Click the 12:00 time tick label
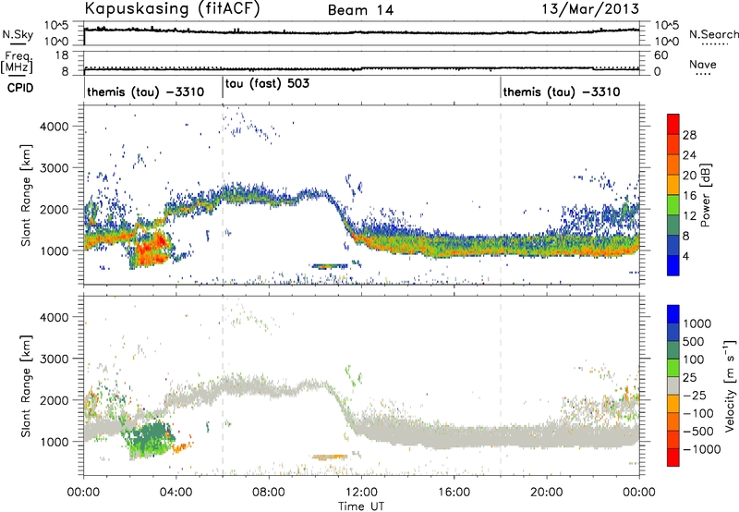Viewport: 739px width, 512px height. [x=361, y=493]
